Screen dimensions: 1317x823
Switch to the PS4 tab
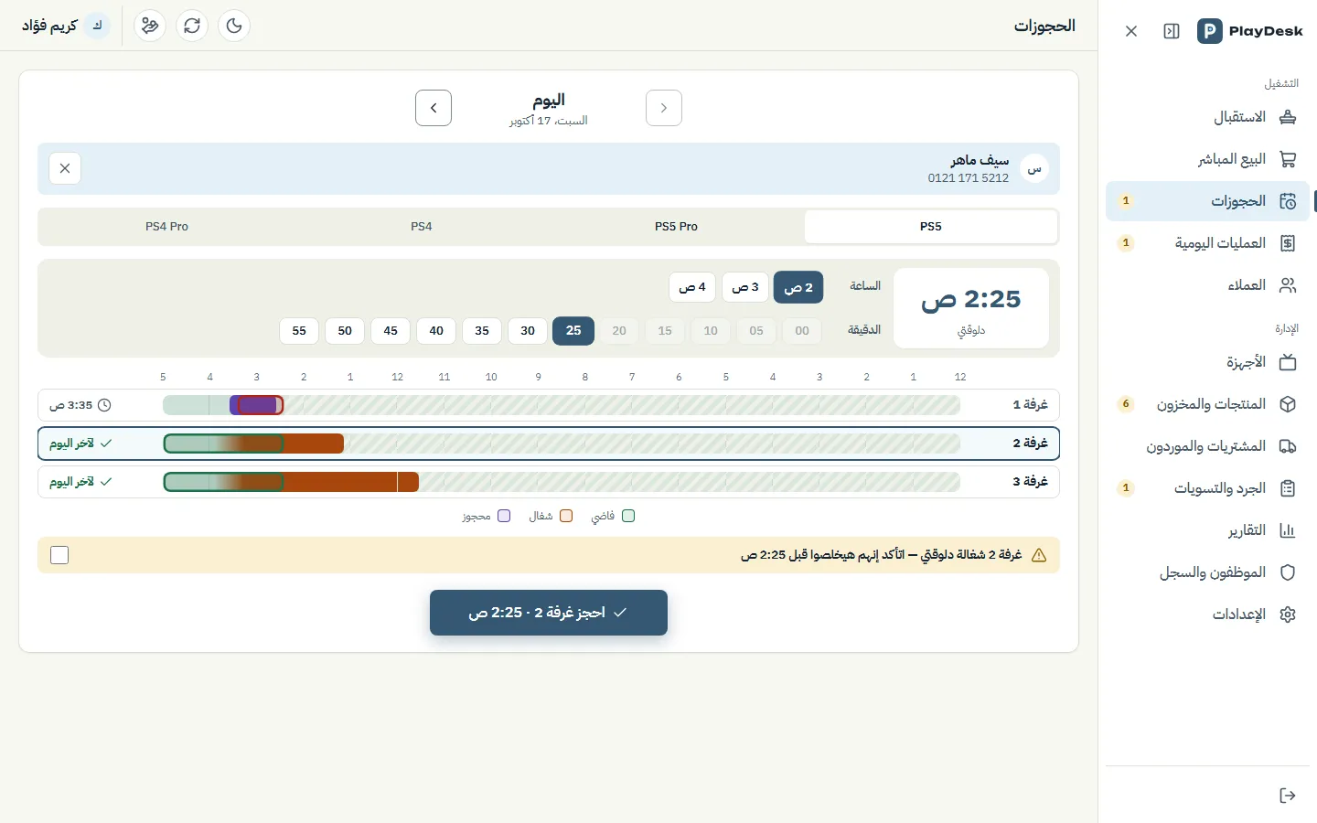tap(421, 227)
